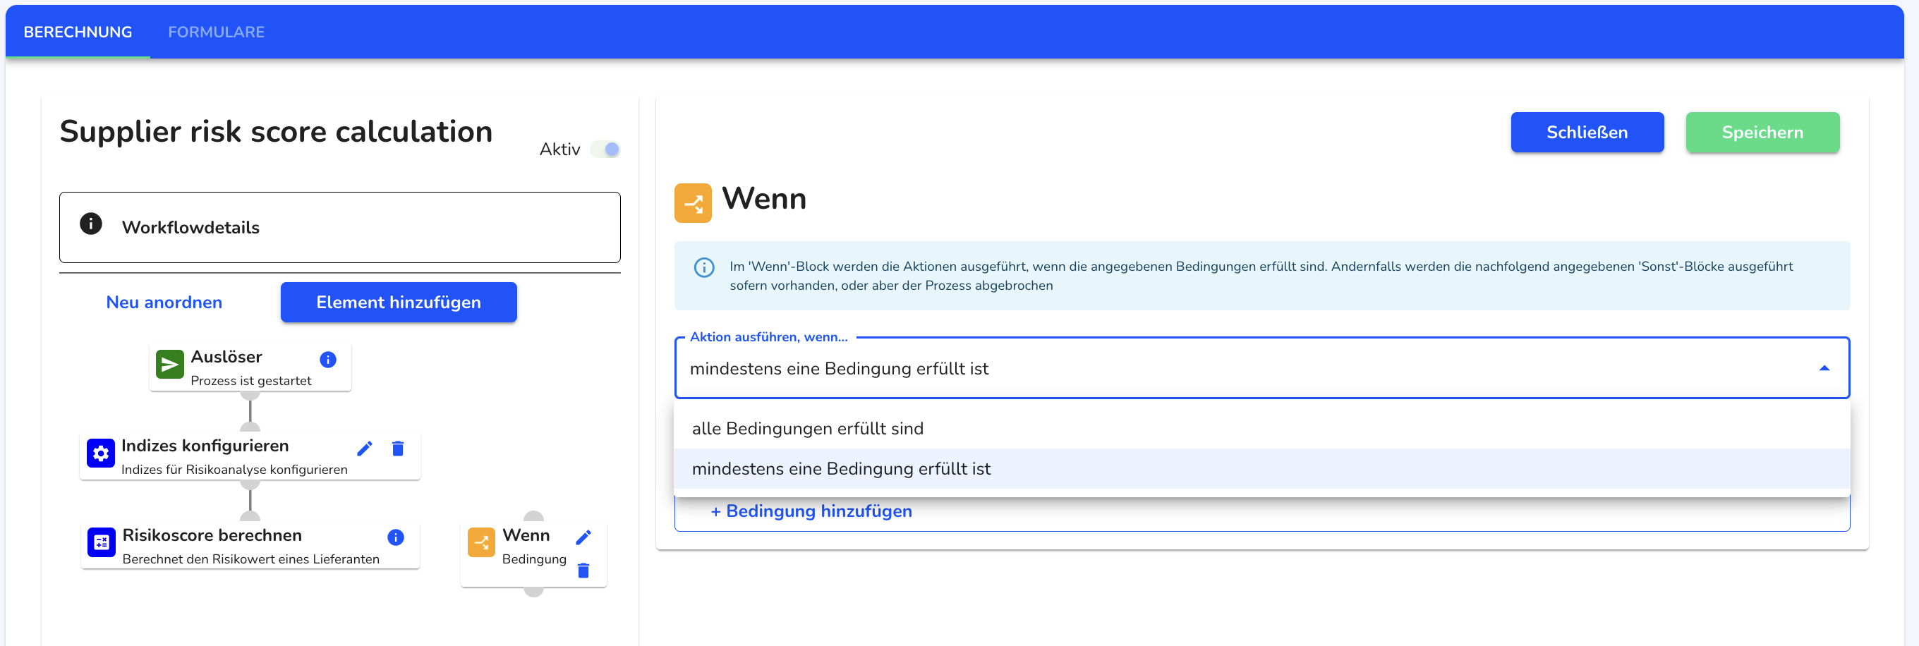Click 'Indizes für Risikoanalyse konfigurieren' description

click(234, 470)
